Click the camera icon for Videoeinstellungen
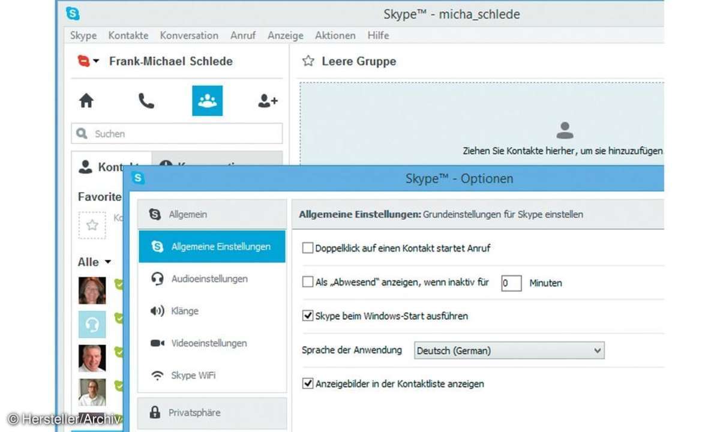The height and width of the screenshot is (432, 720). point(157,343)
